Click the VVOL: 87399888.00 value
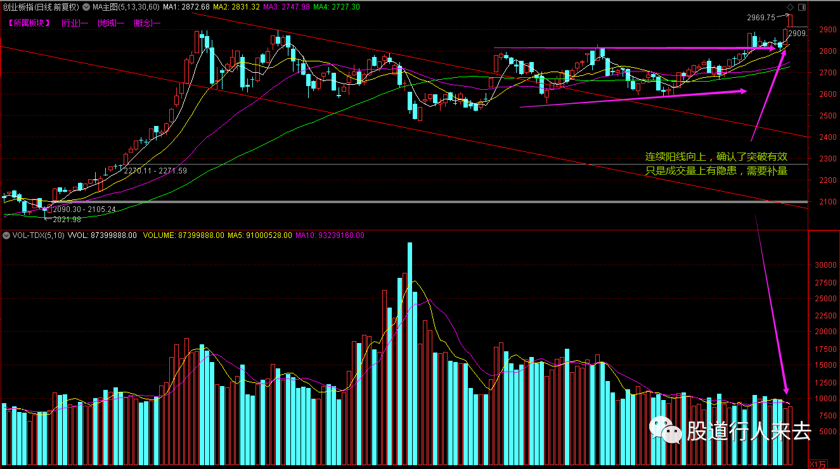This screenshot has width=840, height=469. (102, 235)
